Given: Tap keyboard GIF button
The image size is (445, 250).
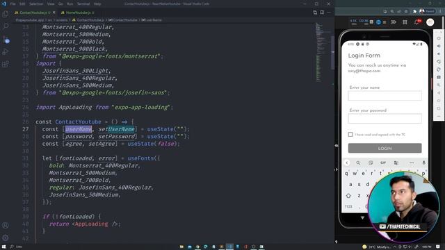Looking at the screenshot, I should point(383,162).
